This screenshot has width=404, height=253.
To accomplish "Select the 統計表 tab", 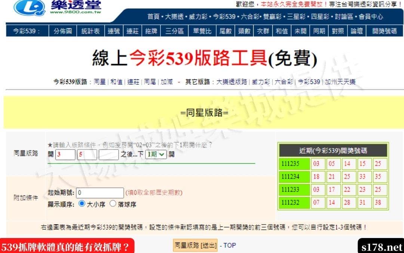I will [x=91, y=31].
